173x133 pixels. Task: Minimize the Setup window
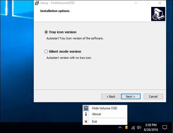coord(136,3)
